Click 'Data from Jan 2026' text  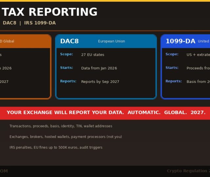coord(99,68)
